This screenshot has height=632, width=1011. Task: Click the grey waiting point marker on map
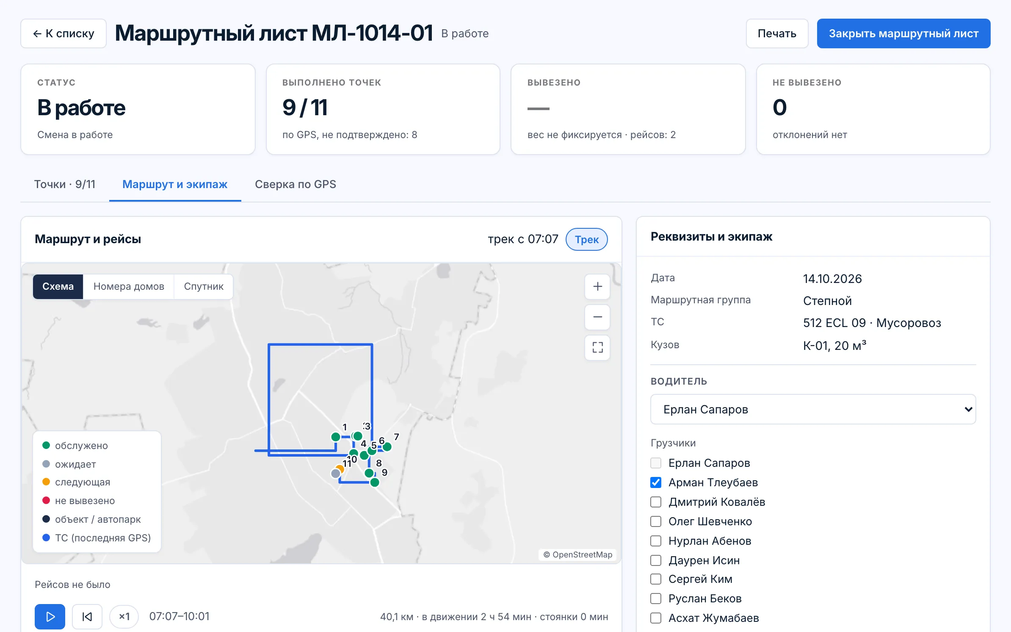(x=336, y=474)
